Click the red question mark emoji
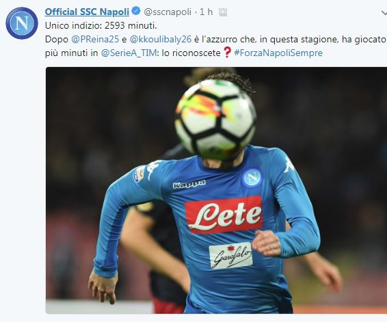The height and width of the screenshot is (322, 387). click(227, 53)
